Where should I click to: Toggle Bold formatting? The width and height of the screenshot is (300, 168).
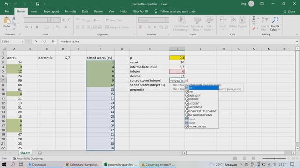tap(26, 27)
